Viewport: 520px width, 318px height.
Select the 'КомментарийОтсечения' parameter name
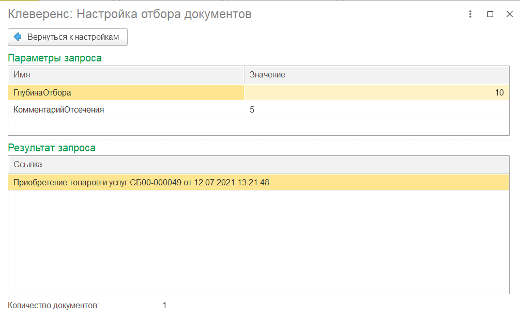59,109
